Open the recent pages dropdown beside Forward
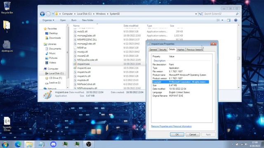The image size is (264, 148). (53, 14)
